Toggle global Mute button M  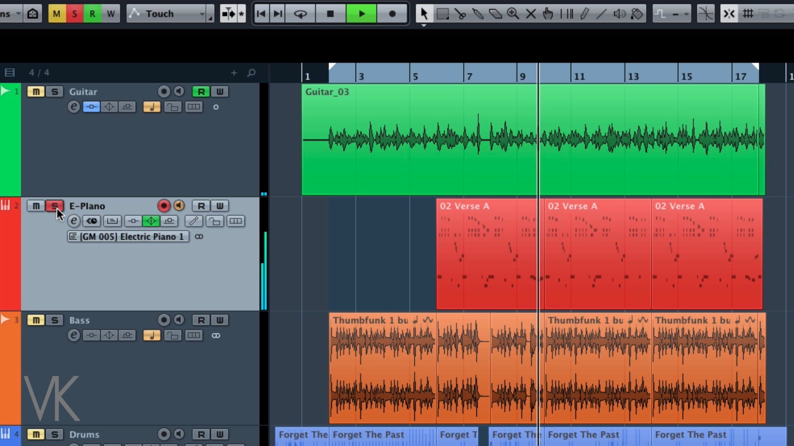pos(57,14)
